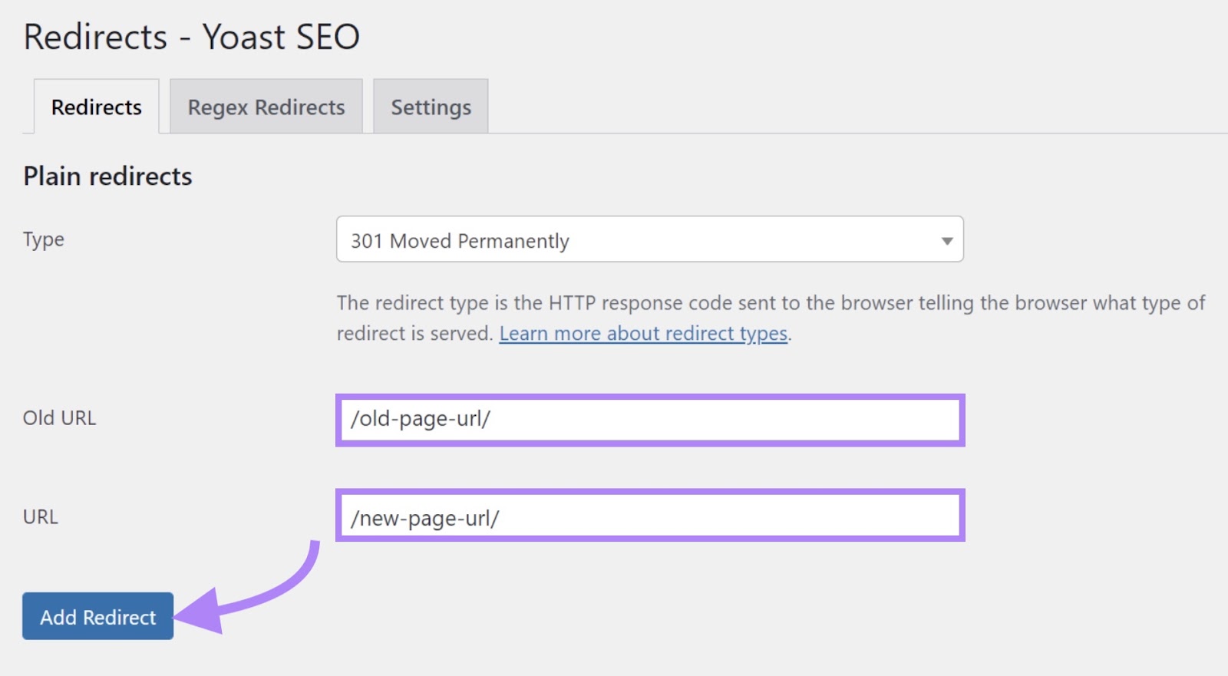Viewport: 1228px width, 676px height.
Task: Click inside the Old URL input field
Action: (x=650, y=420)
